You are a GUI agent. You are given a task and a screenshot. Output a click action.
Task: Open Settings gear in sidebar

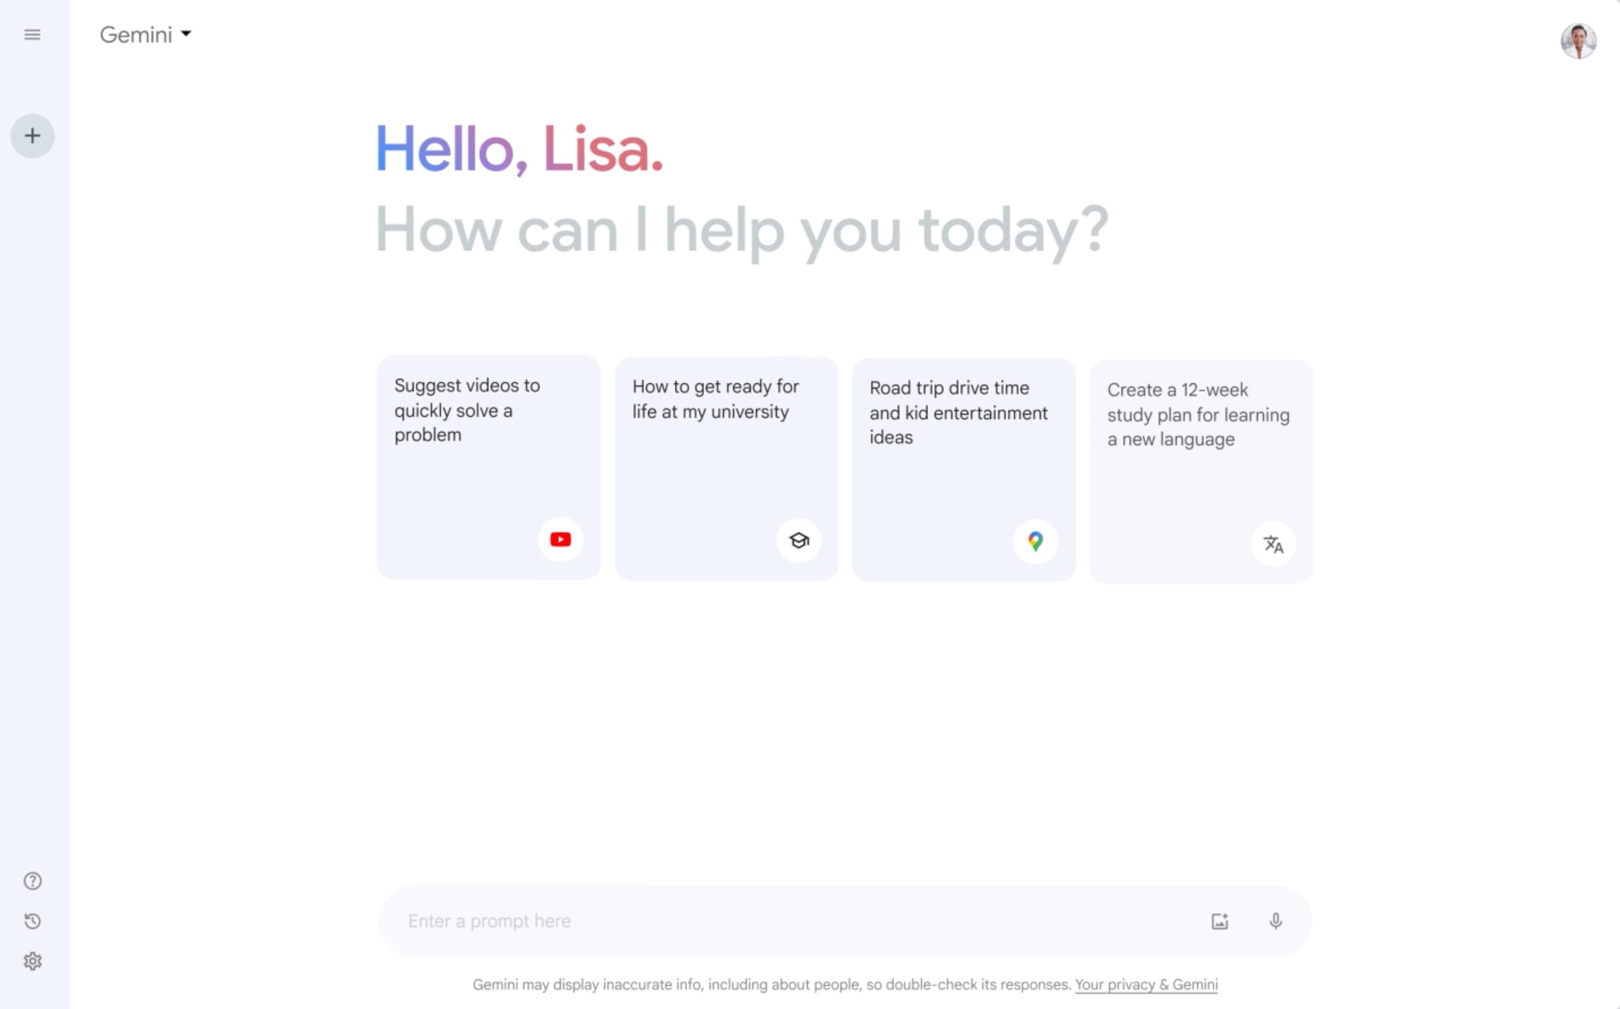click(32, 961)
